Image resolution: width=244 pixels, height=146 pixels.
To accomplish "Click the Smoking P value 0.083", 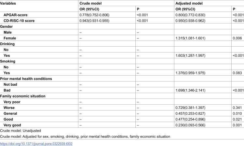I will (x=237, y=73).
